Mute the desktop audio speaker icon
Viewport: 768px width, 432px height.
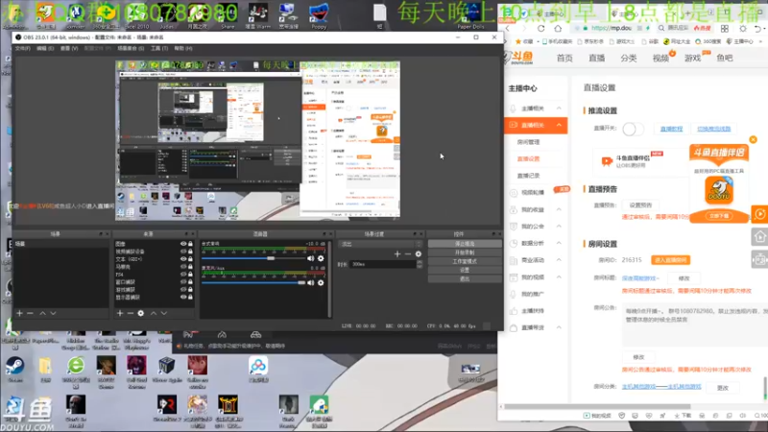(310, 258)
